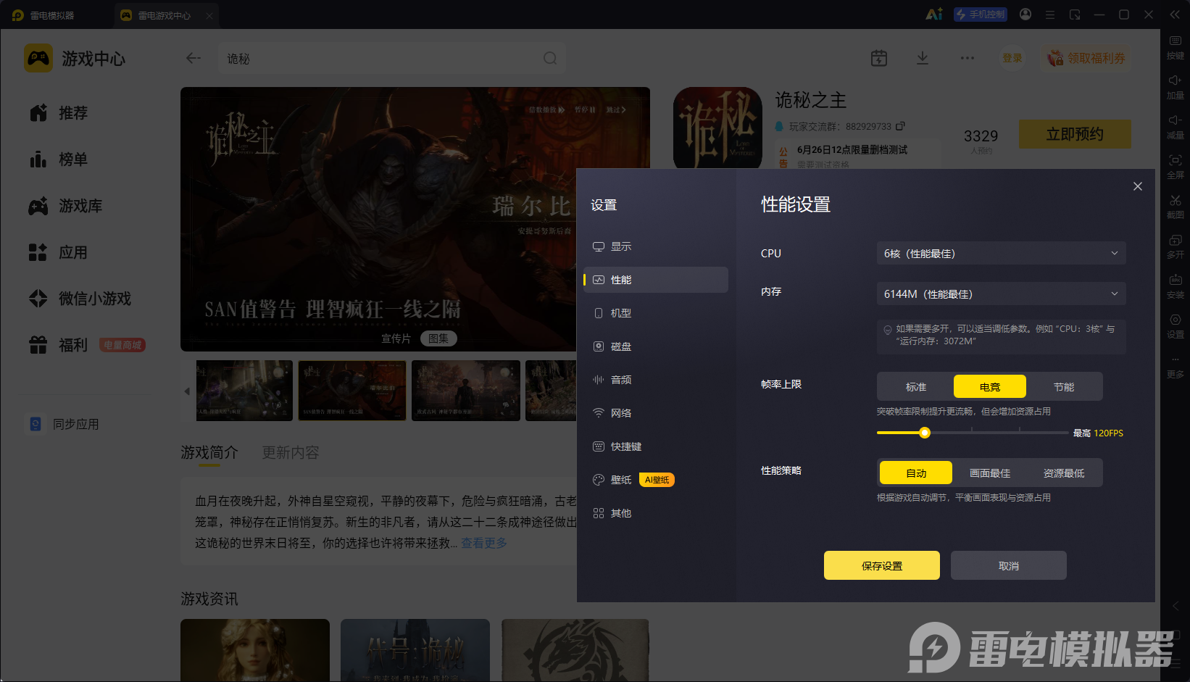
Task: Choose 资源最低 performance strategy
Action: click(1064, 473)
